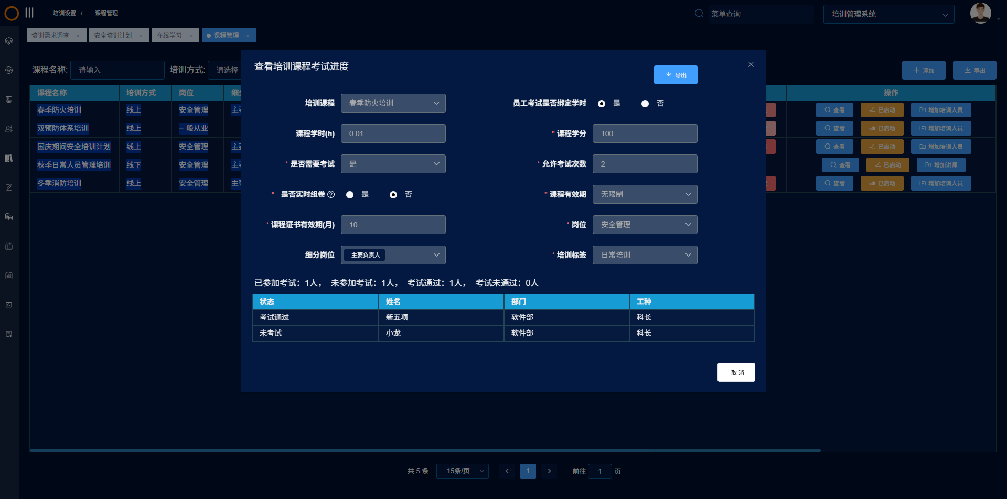Select the books library icon in sidebar
Image resolution: width=1007 pixels, height=499 pixels.
pyautogui.click(x=8, y=158)
